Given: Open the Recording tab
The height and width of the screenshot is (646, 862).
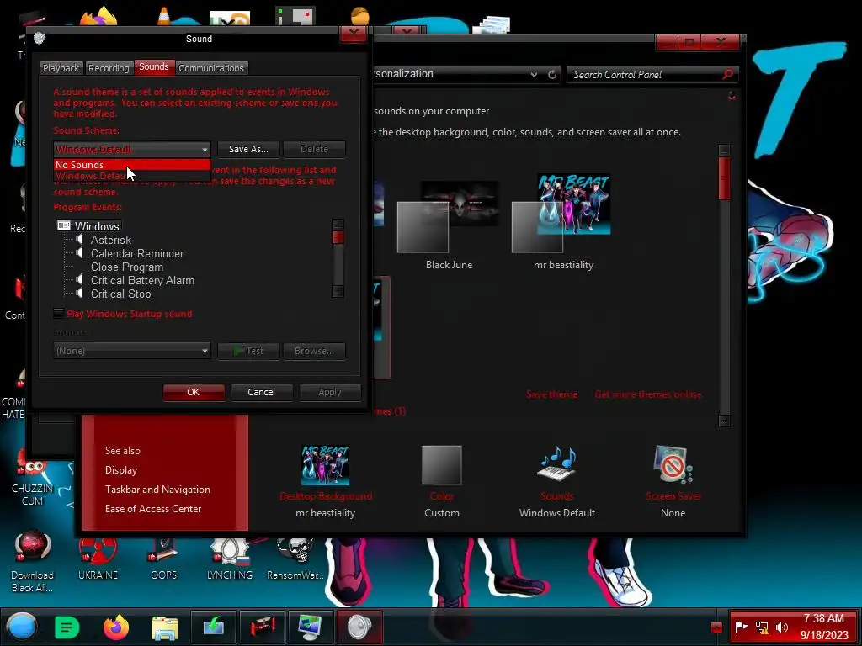Looking at the screenshot, I should click(x=109, y=68).
